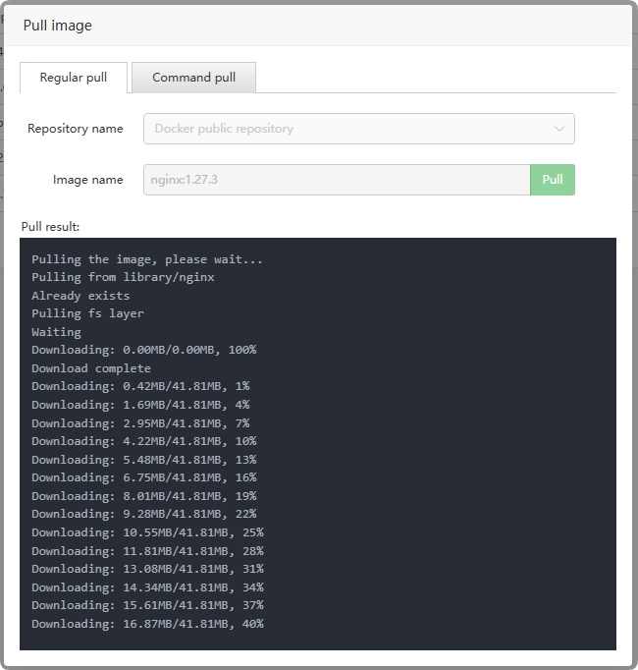This screenshot has width=638, height=670.
Task: Click the 0.00MB/0.00MB 100% log line
Action: pyautogui.click(x=143, y=350)
